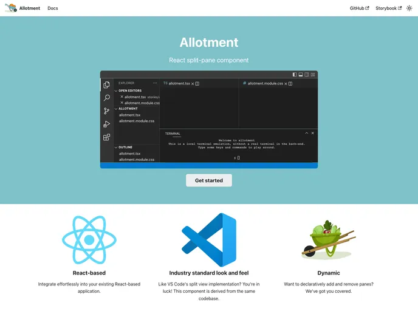The height and width of the screenshot is (311, 418).
Task: Toggle the light/dark theme sun icon
Action: (409, 9)
